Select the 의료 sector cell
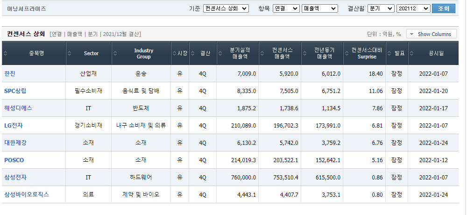 pos(88,195)
